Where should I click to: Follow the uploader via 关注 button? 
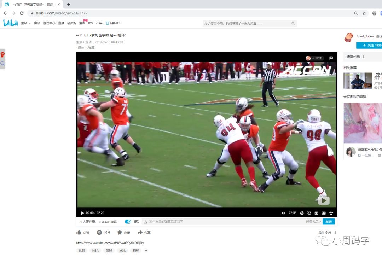coord(369,45)
